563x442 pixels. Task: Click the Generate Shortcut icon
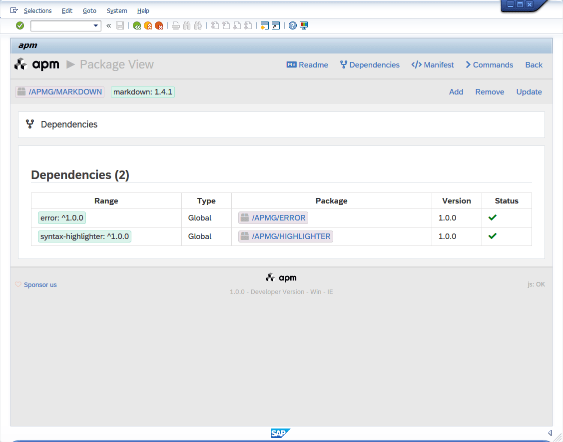click(x=276, y=25)
